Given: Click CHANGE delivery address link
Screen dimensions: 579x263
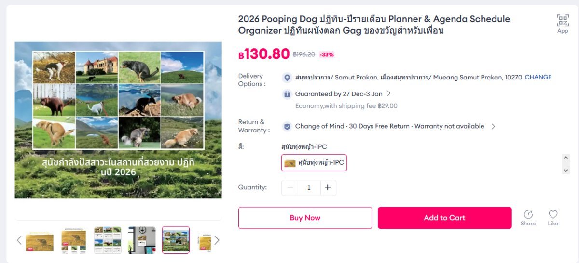Looking at the screenshot, I should click(538, 77).
